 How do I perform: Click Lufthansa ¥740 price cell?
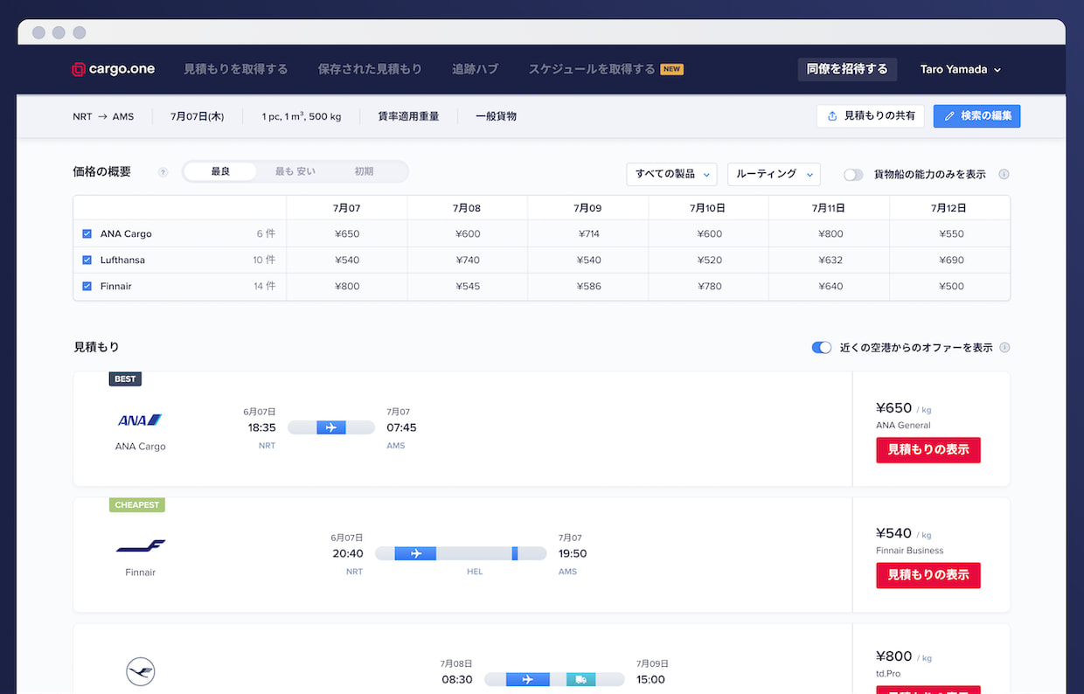pos(468,260)
